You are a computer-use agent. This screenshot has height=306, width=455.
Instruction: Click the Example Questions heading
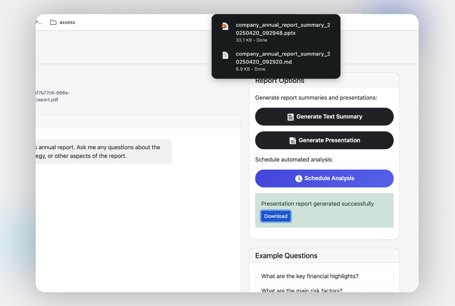tap(286, 256)
